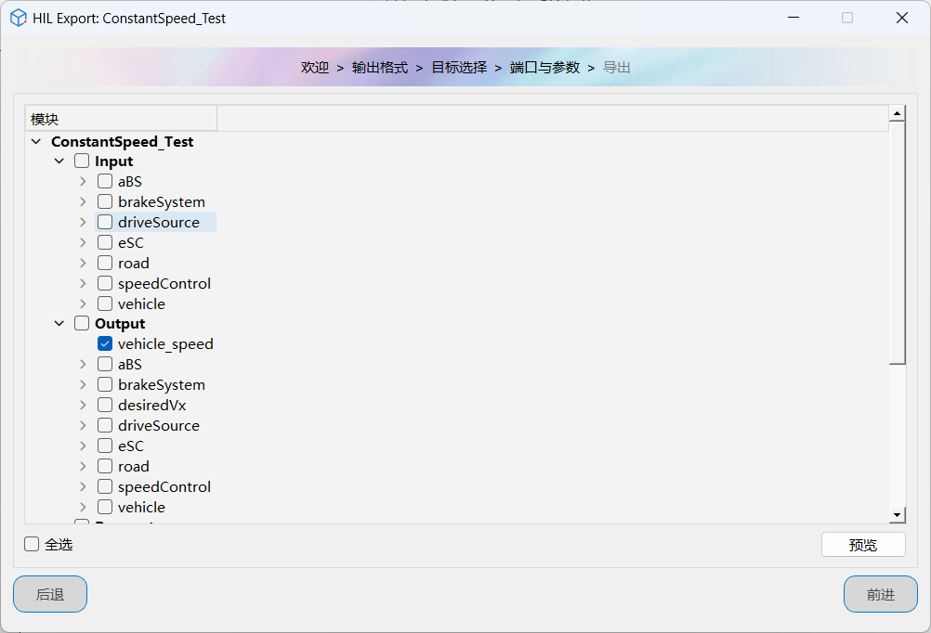Expand the desiredVx output node
The height and width of the screenshot is (633, 931).
[x=83, y=406]
